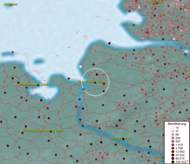Select the legend value text '88 615'

[x=180, y=159]
